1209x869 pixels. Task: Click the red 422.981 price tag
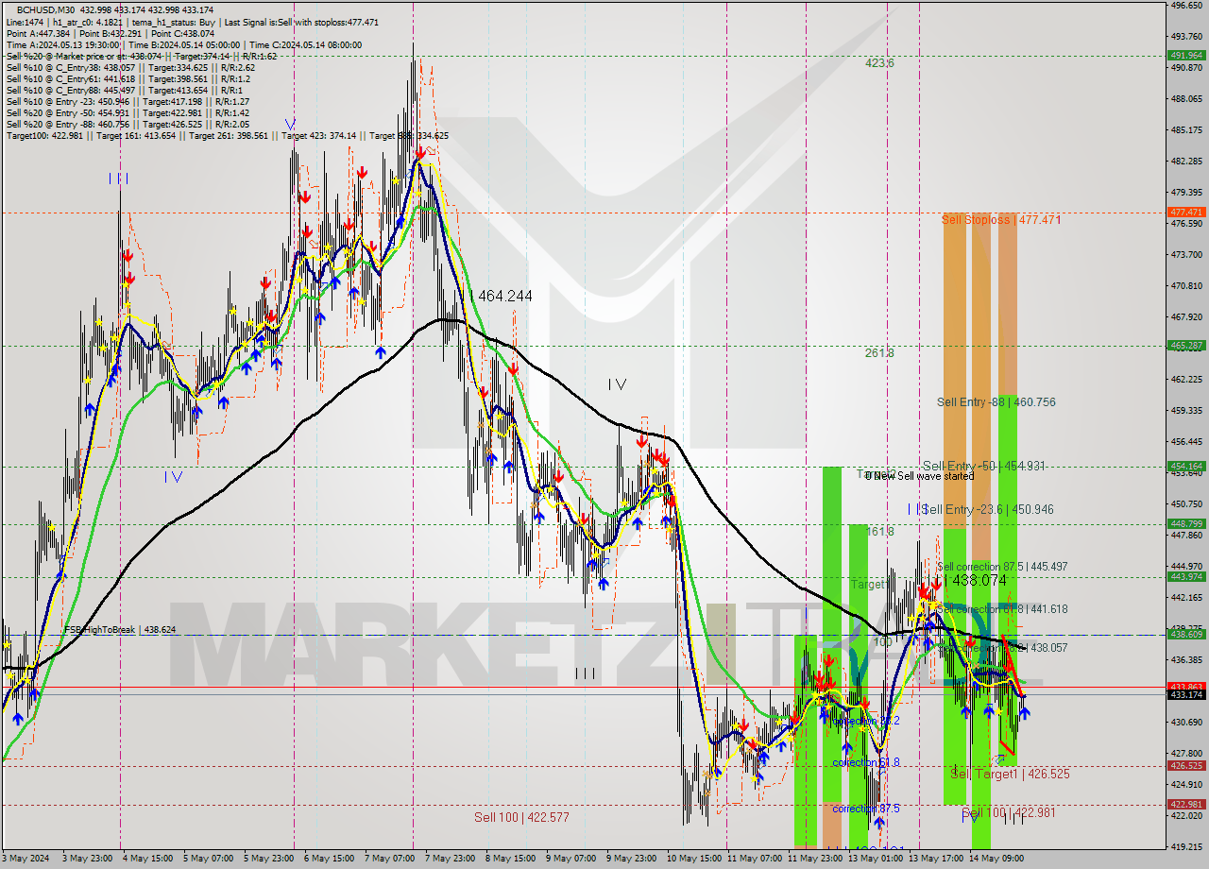1186,805
